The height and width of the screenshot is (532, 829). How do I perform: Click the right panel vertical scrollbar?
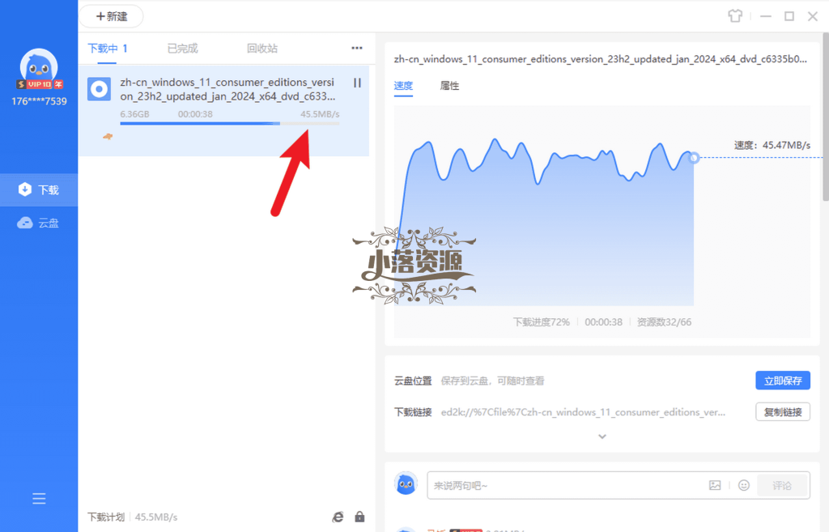click(x=825, y=117)
